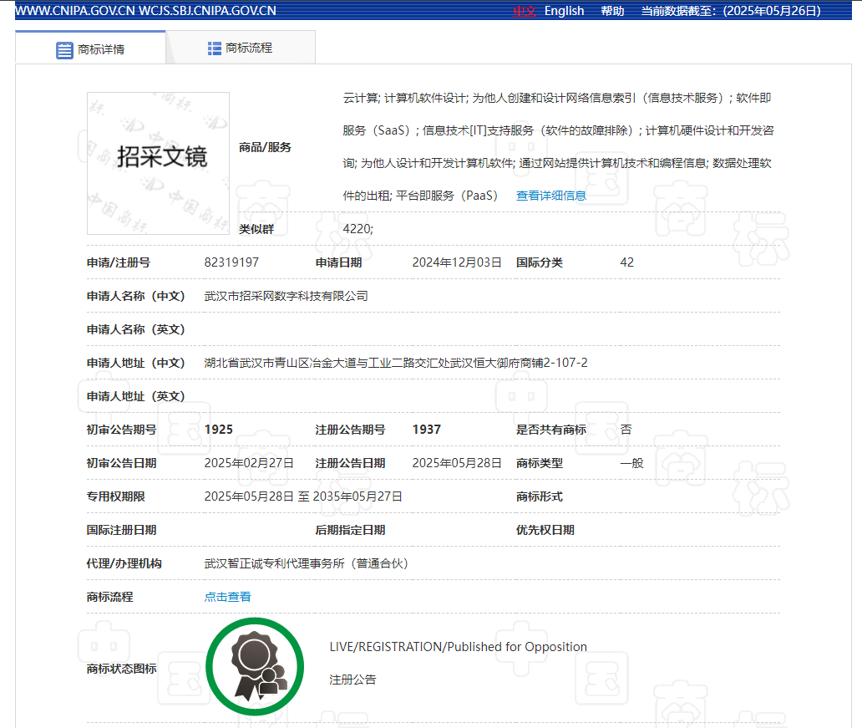Click WWW.CNIPA.GOV.CN header text
862x728 pixels.
pos(75,11)
